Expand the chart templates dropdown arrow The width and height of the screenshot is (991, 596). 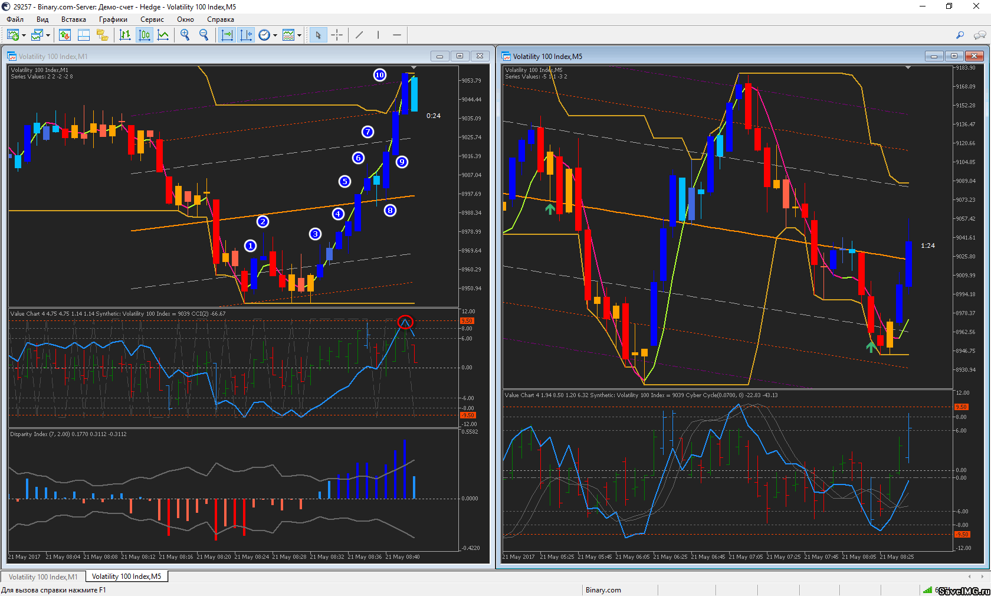(x=299, y=35)
